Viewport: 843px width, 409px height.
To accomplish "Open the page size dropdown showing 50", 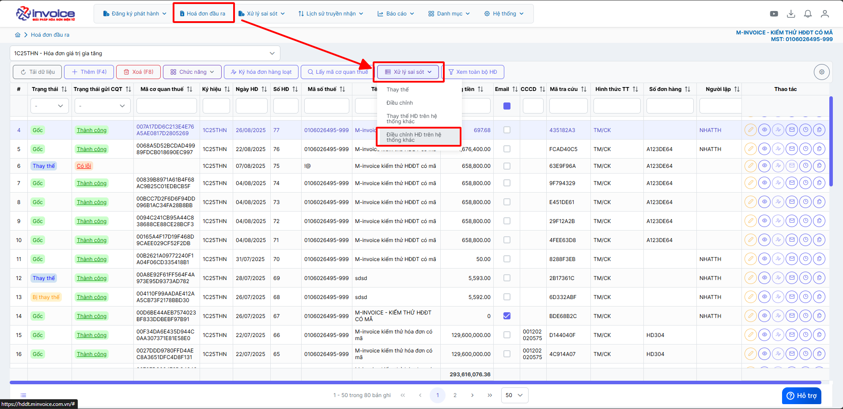I will (x=514, y=395).
